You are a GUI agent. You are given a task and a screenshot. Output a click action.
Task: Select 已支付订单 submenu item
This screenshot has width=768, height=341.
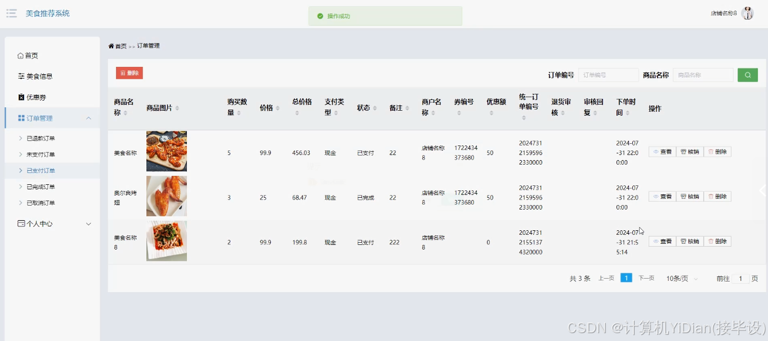[x=52, y=171]
